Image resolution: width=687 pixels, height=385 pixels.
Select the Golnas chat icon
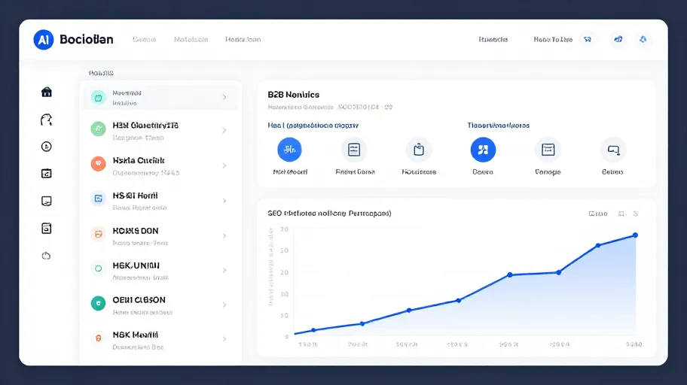pos(613,150)
